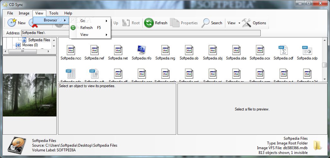Viewport: 330px width, 158px height.
Task: Click the tree's vertical scroll down arrow
Action: (54, 46)
